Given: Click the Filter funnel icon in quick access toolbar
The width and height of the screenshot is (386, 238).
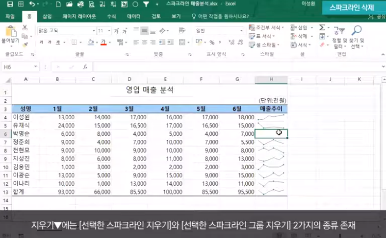Looking at the screenshot, I should pyautogui.click(x=146, y=4).
